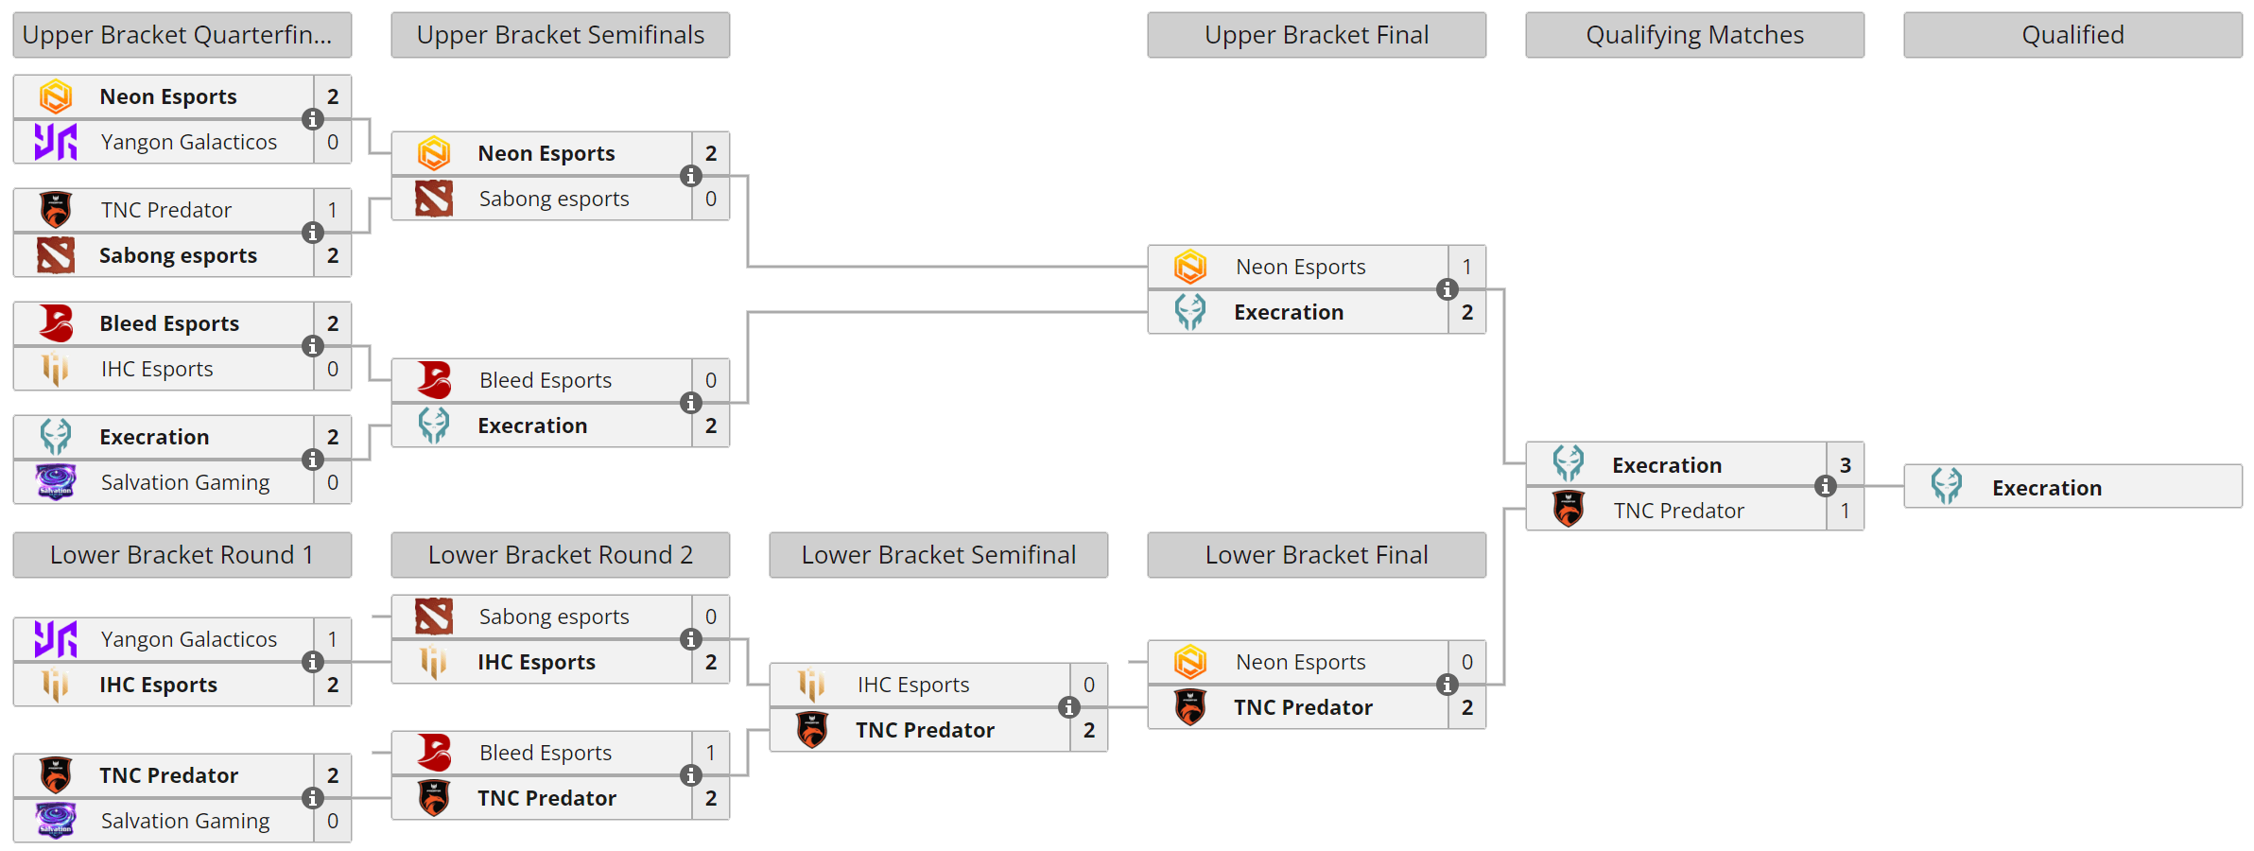The width and height of the screenshot is (2254, 851).
Task: Select the Upper Bracket Semifinals header
Action: (x=561, y=35)
